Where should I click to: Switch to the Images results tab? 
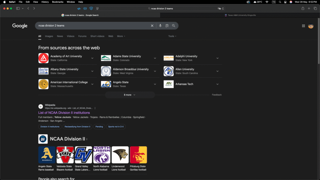(x=49, y=36)
